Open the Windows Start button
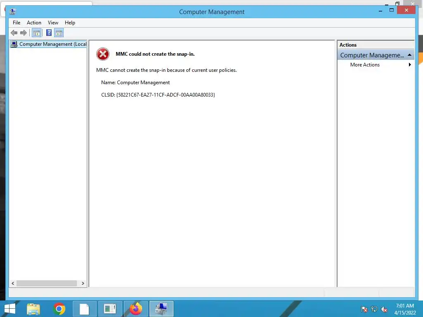 pyautogui.click(x=10, y=309)
